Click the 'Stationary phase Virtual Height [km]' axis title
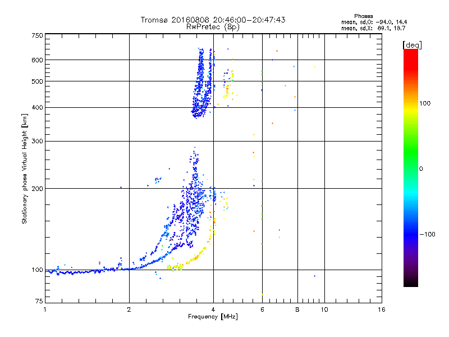The image size is (449, 337). tap(24, 168)
